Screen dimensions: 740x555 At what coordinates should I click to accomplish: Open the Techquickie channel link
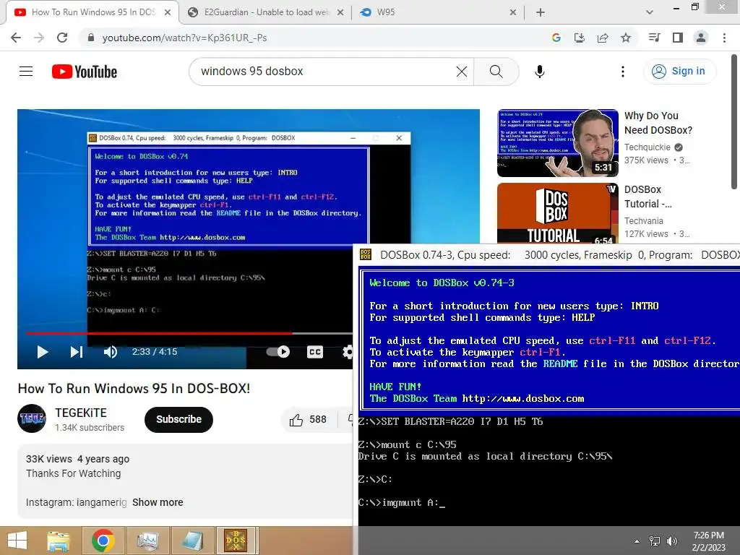[x=647, y=147]
